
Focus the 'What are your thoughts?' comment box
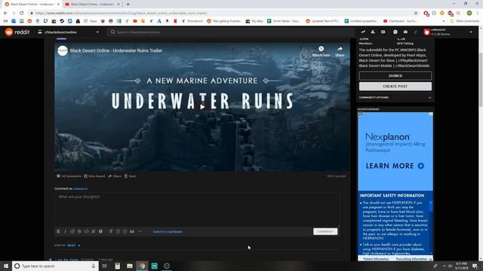tap(197, 209)
